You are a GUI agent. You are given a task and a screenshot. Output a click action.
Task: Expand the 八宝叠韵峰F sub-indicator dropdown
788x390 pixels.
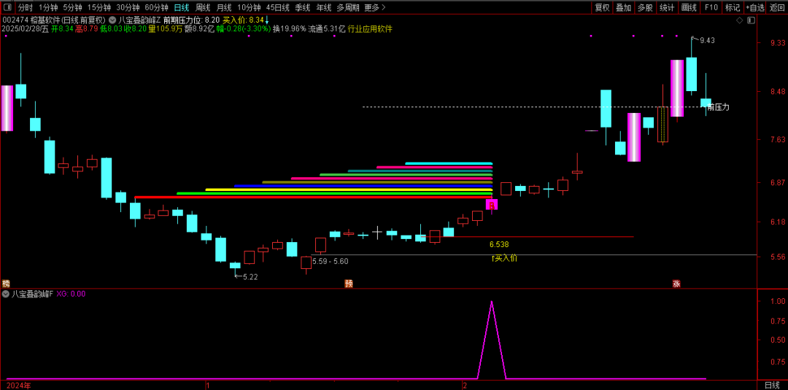pos(6,294)
